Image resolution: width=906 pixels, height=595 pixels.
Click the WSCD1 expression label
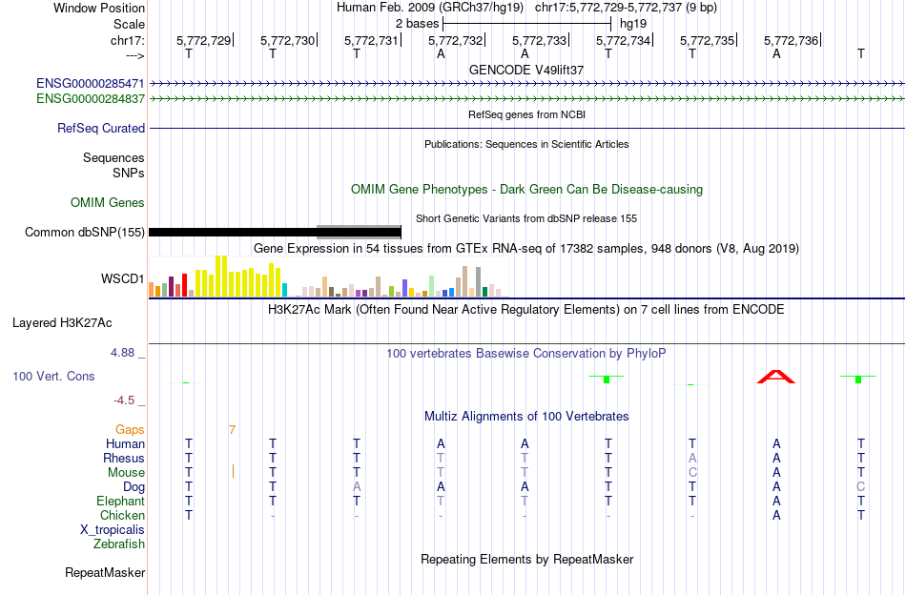[x=122, y=279]
